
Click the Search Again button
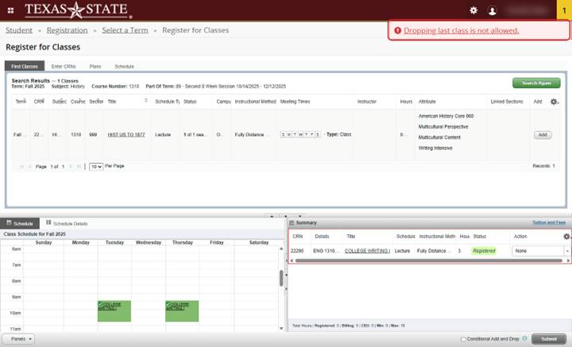536,83
